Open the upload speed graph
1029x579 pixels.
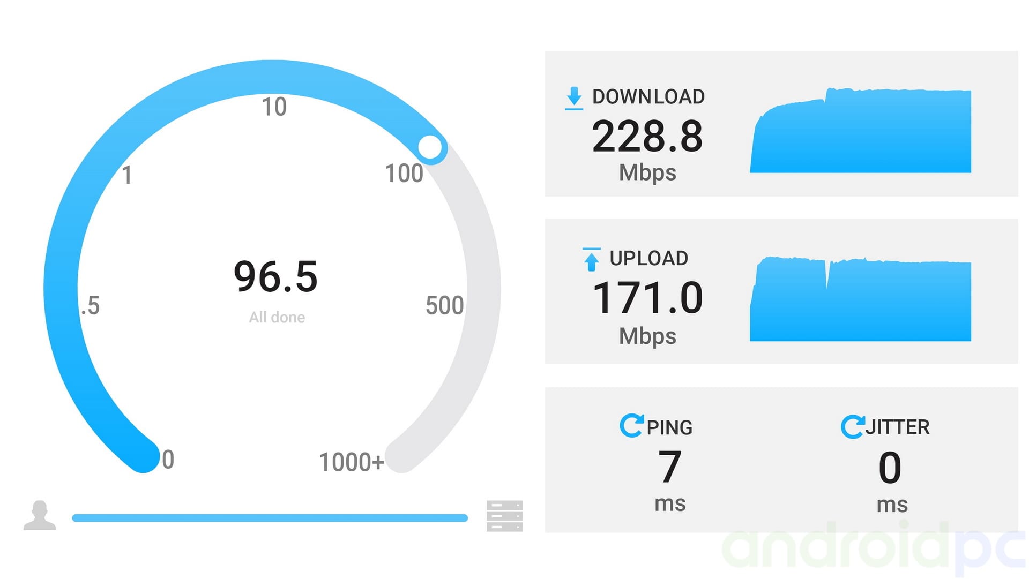point(860,298)
